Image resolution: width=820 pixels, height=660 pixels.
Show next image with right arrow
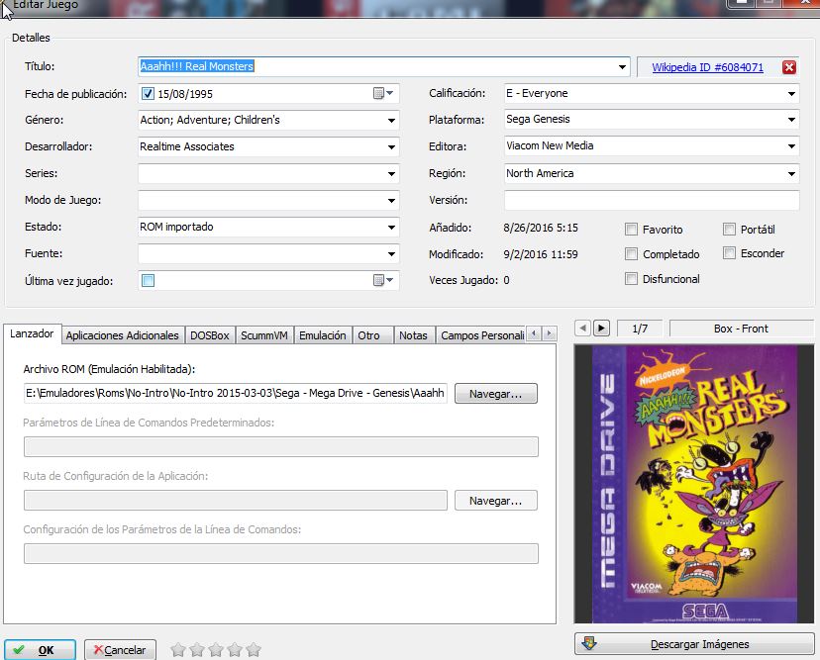coord(601,329)
